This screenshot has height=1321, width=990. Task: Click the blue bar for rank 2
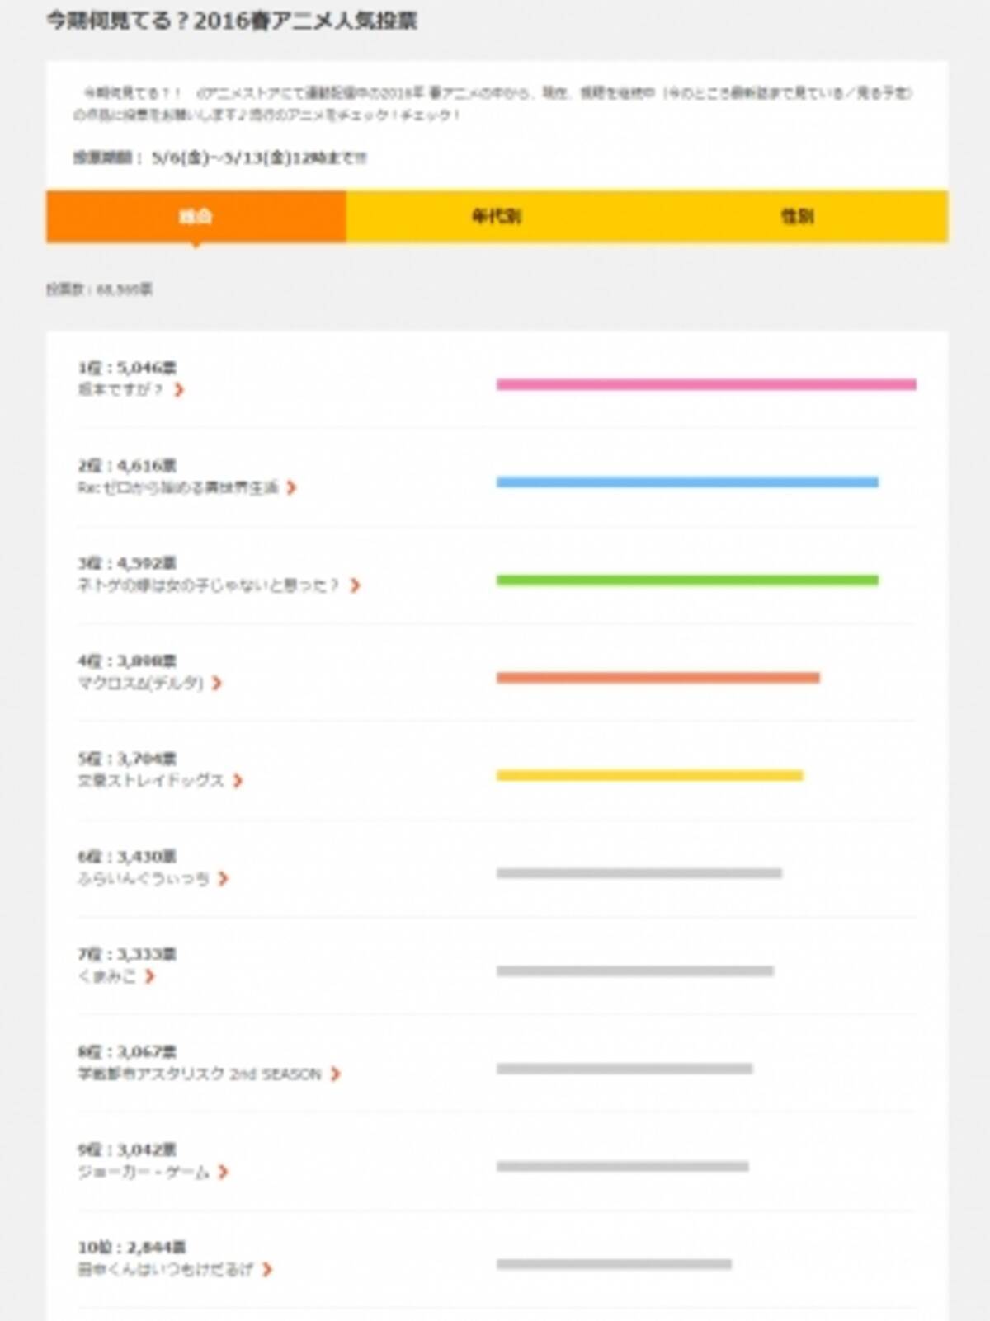pos(687,482)
